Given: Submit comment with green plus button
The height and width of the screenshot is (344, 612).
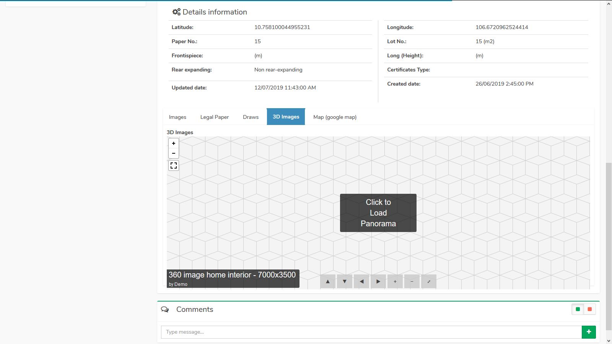Looking at the screenshot, I should pos(589,332).
